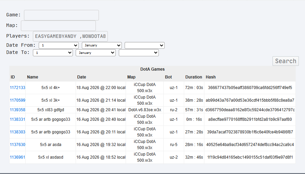305x174 pixels.
Task: Click the Search button
Action: 285,61
